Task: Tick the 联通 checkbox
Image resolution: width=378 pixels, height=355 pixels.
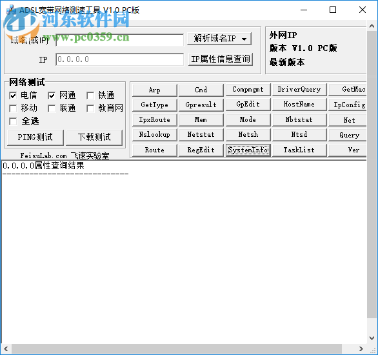Action: pyautogui.click(x=52, y=108)
